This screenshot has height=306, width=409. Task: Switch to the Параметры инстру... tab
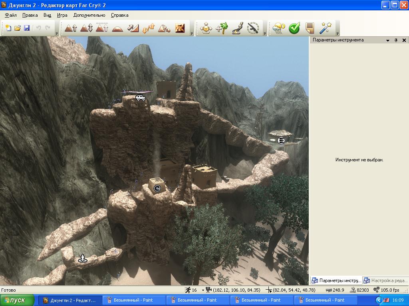pyautogui.click(x=336, y=280)
